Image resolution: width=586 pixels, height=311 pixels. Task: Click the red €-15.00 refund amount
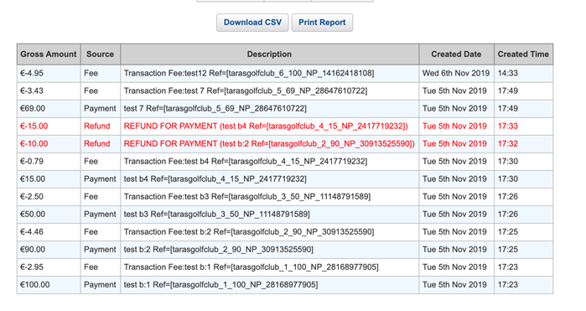pos(34,126)
